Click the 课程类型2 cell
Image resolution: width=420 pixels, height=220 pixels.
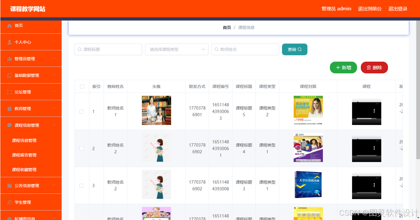click(x=267, y=111)
